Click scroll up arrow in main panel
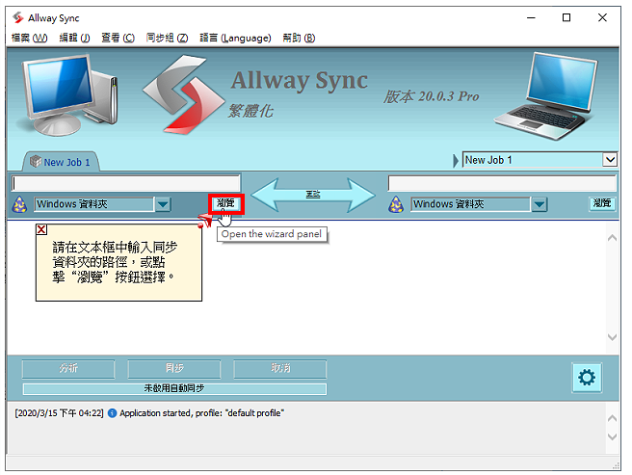 tap(612, 238)
